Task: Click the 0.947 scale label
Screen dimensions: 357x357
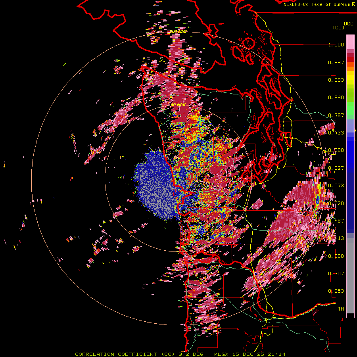Action: (x=336, y=62)
